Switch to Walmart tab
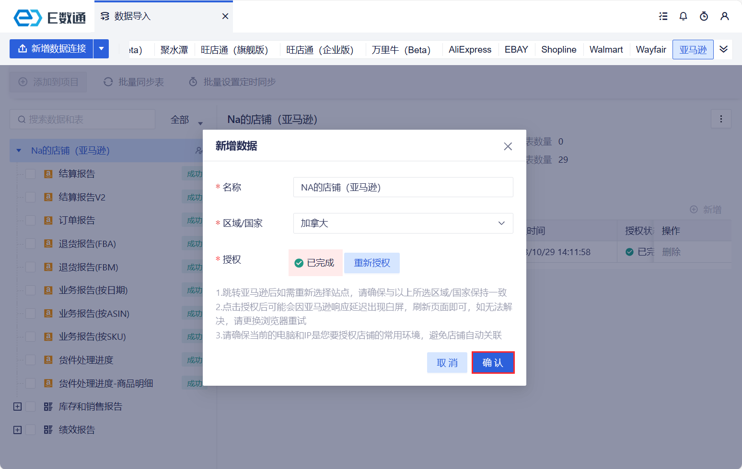The height and width of the screenshot is (469, 742). [x=606, y=50]
